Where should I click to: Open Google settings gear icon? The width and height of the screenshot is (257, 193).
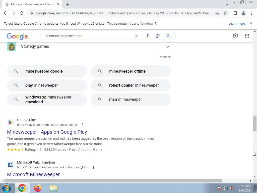pos(235,36)
